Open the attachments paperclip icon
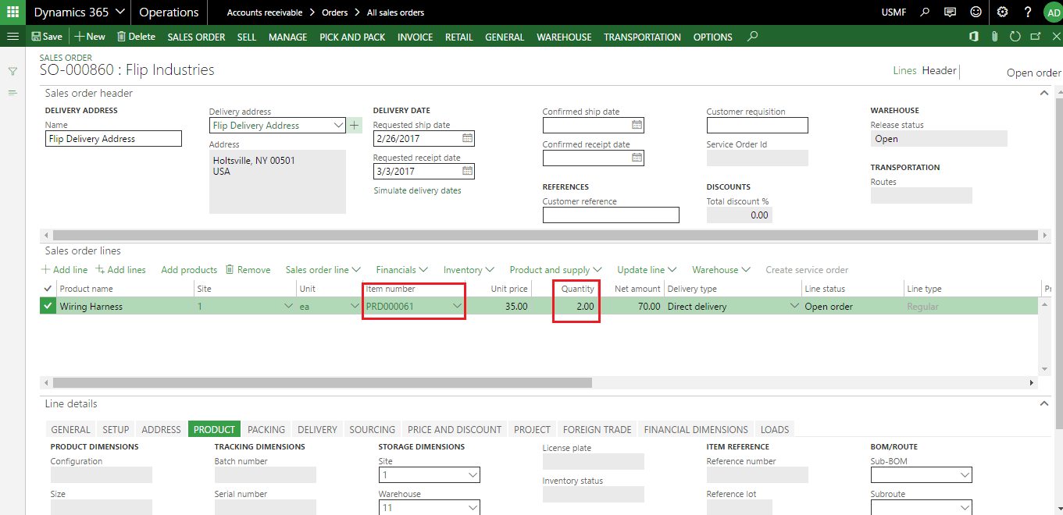Viewport: 1063px width, 515px height. (x=993, y=36)
